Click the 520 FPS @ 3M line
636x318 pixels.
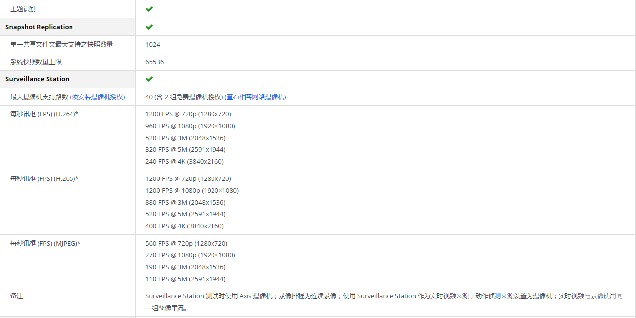pyautogui.click(x=185, y=138)
